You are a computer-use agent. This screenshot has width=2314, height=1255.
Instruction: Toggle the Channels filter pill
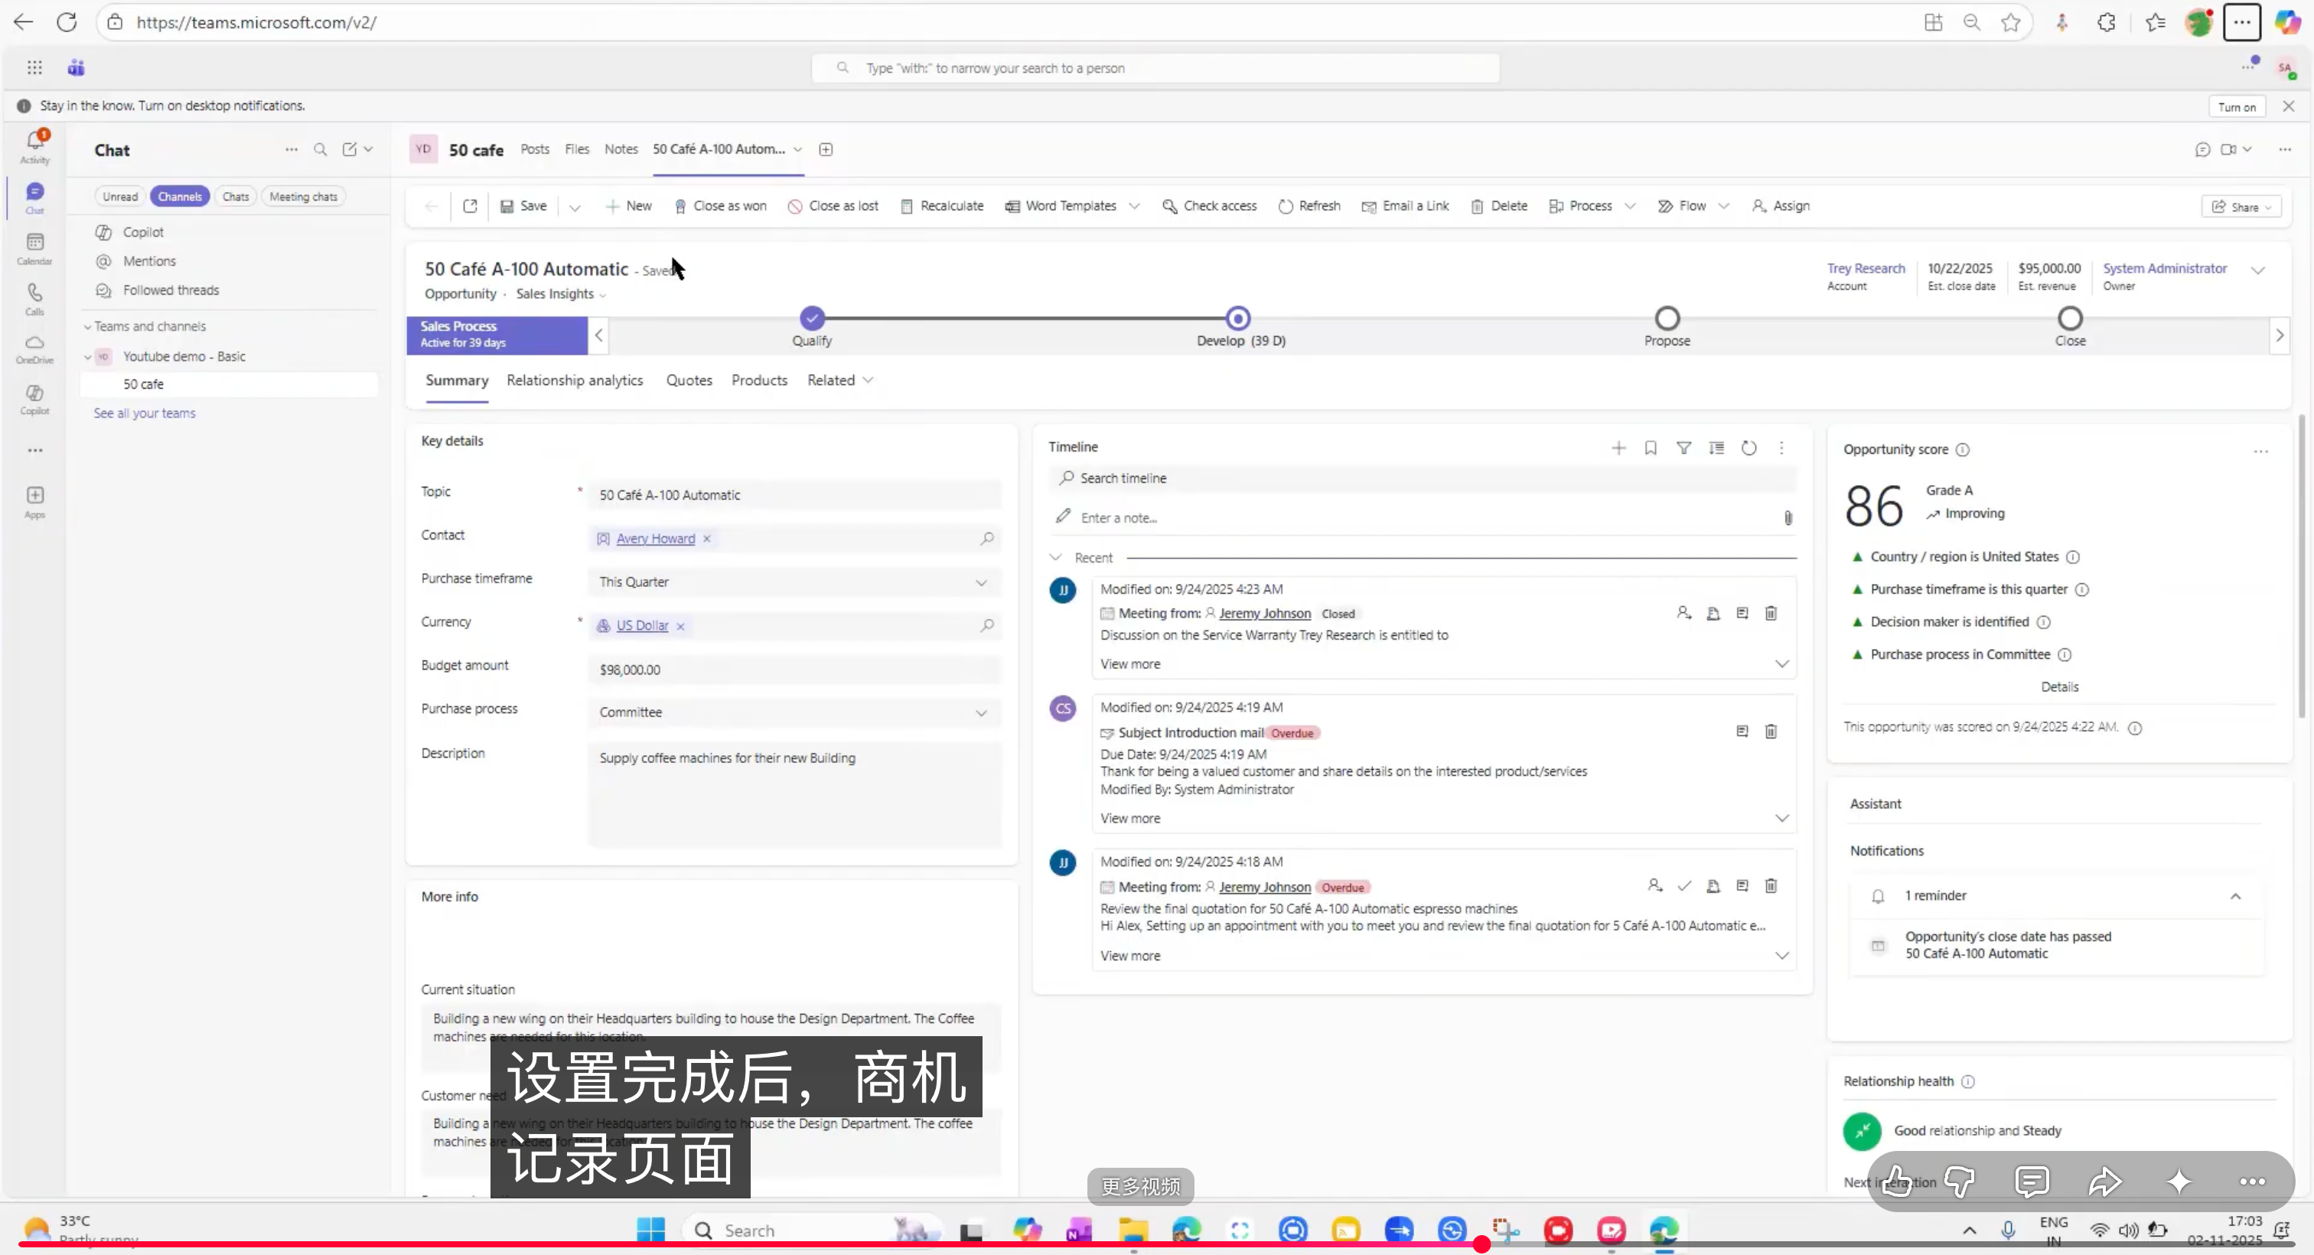click(x=180, y=197)
